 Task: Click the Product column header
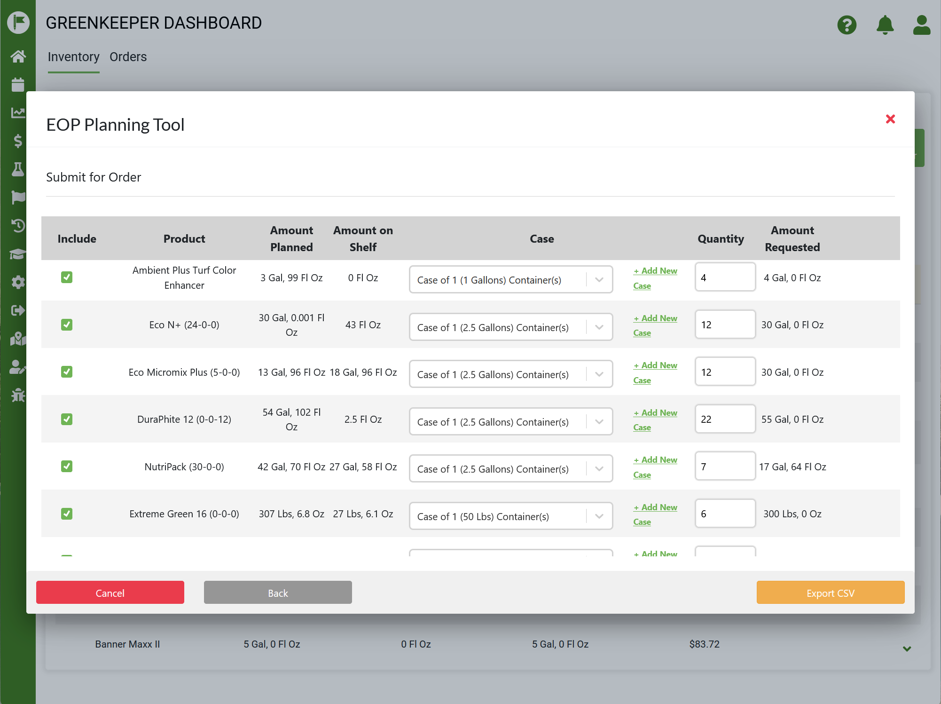pyautogui.click(x=184, y=239)
